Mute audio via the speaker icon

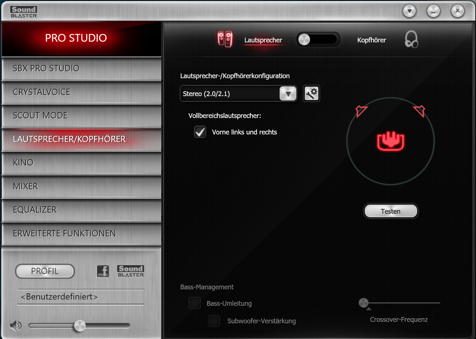[x=15, y=325]
